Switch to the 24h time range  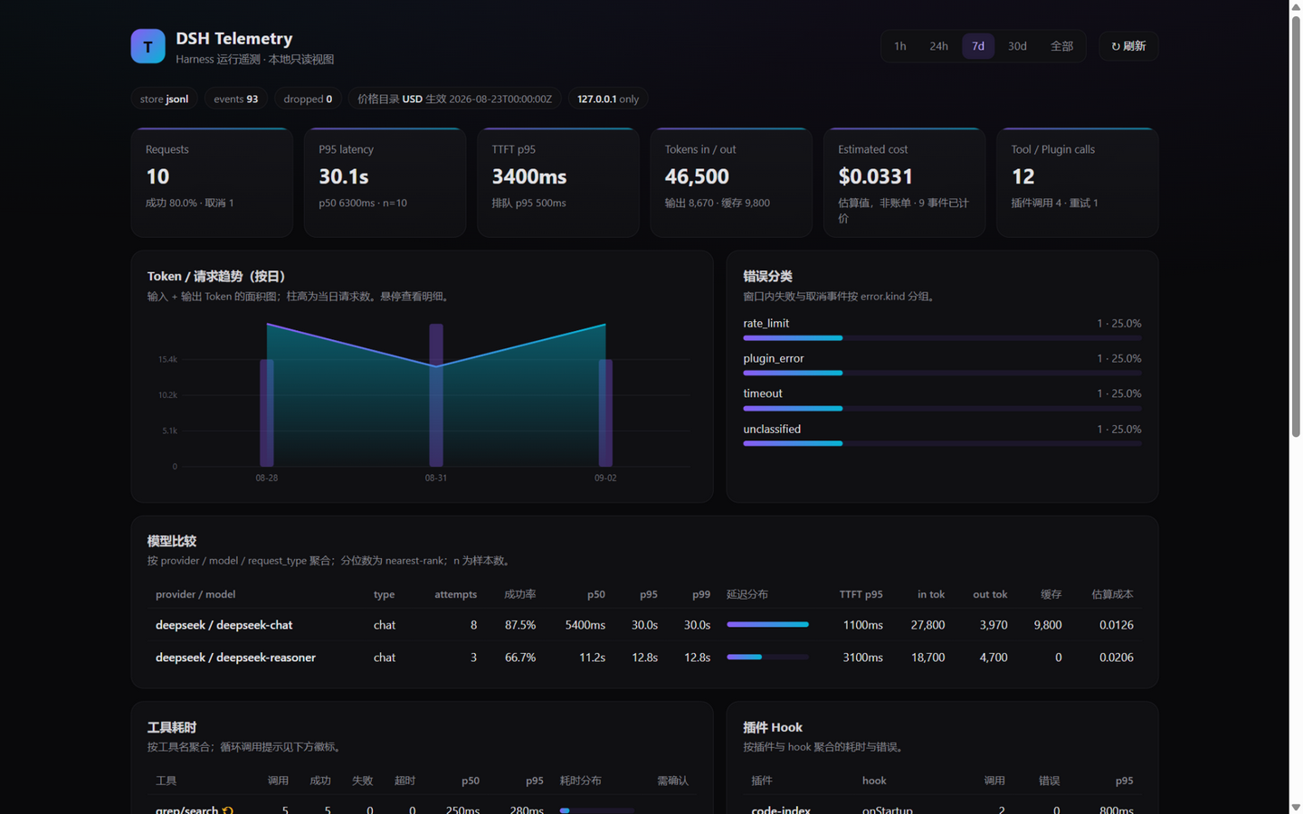938,46
